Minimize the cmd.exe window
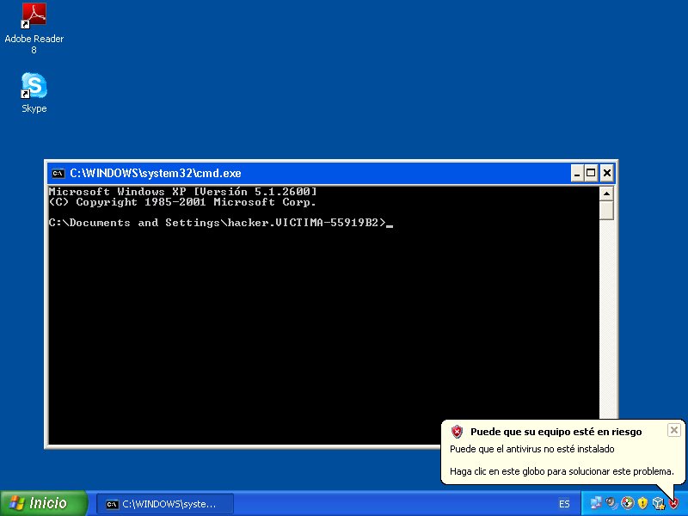This screenshot has height=516, width=688. [577, 174]
